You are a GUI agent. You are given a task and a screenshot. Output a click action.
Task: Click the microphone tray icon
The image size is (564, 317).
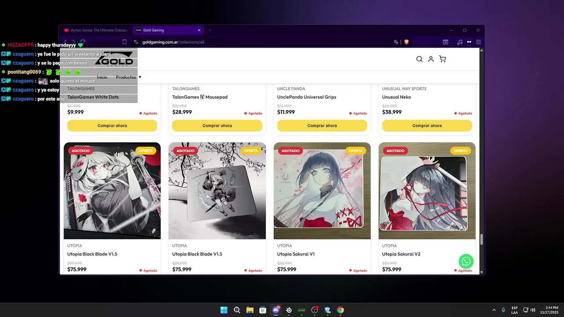503,310
